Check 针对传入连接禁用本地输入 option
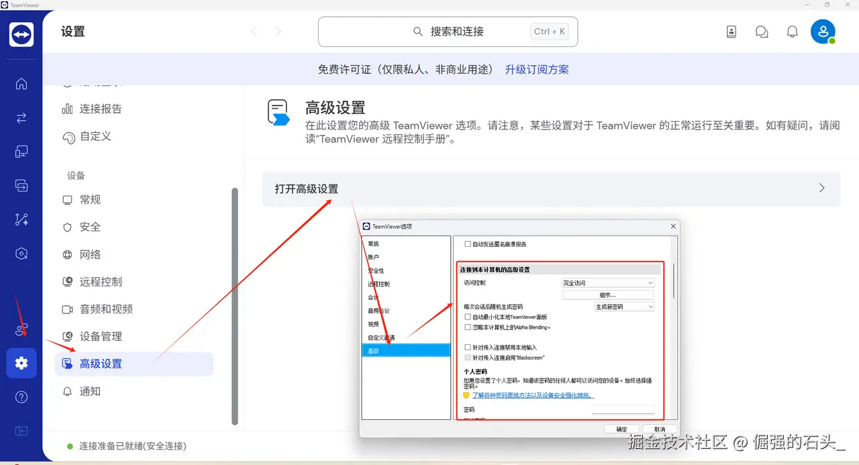The height and width of the screenshot is (465, 859). [x=468, y=348]
